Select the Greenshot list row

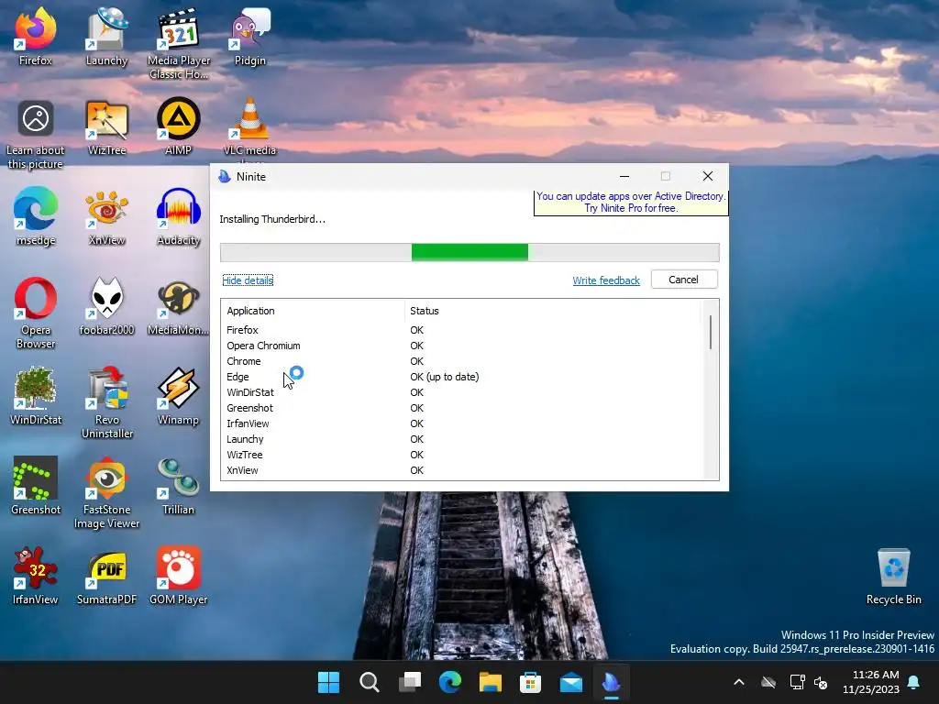pos(460,408)
